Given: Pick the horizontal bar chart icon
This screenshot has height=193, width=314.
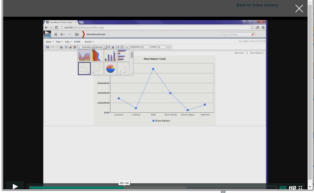Looking at the screenshot, I should click(x=123, y=55).
